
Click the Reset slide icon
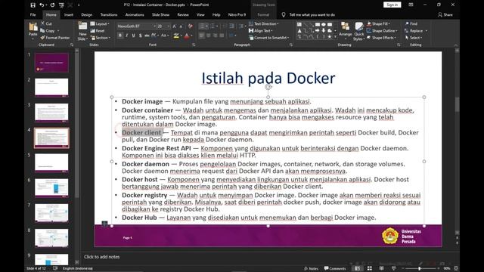(x=92, y=30)
